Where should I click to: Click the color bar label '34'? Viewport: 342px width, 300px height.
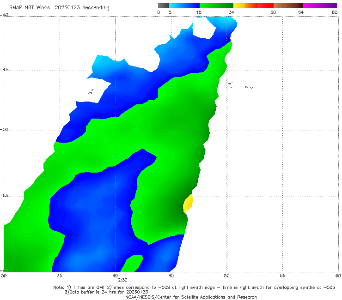tap(232, 12)
